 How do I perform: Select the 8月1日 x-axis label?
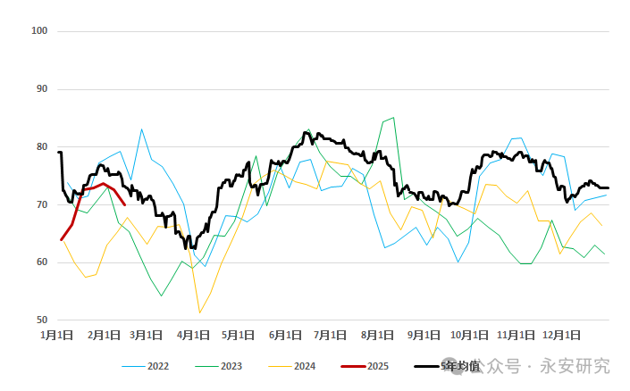(375, 336)
